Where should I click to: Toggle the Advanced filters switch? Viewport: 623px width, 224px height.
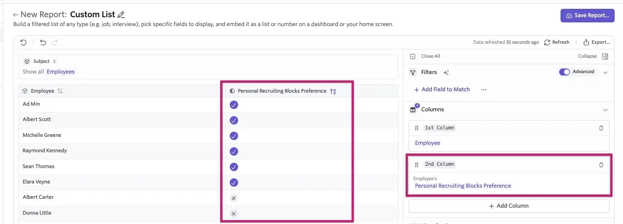pos(564,72)
